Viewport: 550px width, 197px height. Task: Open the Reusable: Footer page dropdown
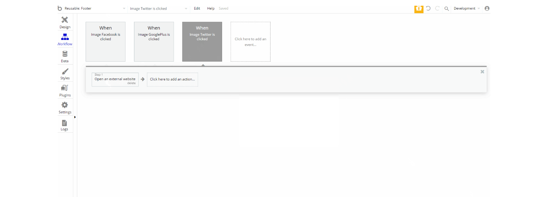coord(95,8)
